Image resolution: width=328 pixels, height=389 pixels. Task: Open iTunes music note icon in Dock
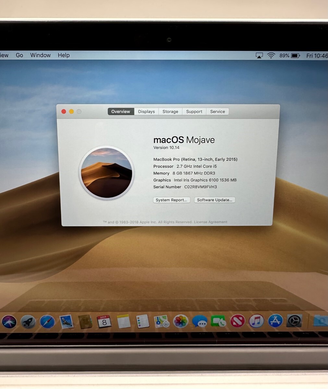pos(256,322)
